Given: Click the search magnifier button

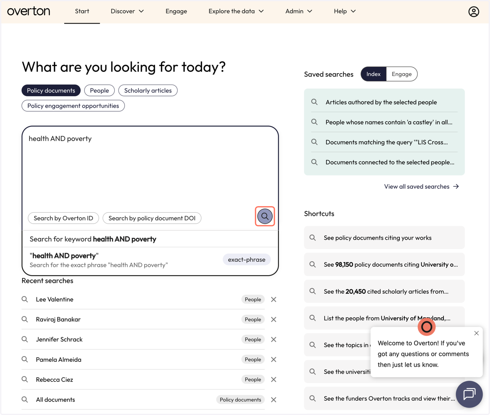Looking at the screenshot, I should coord(265,216).
